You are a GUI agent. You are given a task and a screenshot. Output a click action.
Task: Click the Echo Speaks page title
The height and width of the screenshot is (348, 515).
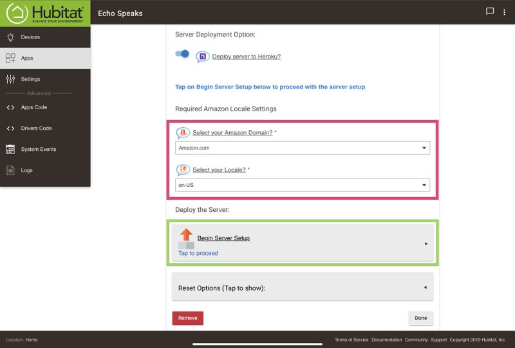click(x=120, y=13)
